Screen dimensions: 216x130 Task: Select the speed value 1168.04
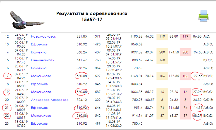pos(136,76)
